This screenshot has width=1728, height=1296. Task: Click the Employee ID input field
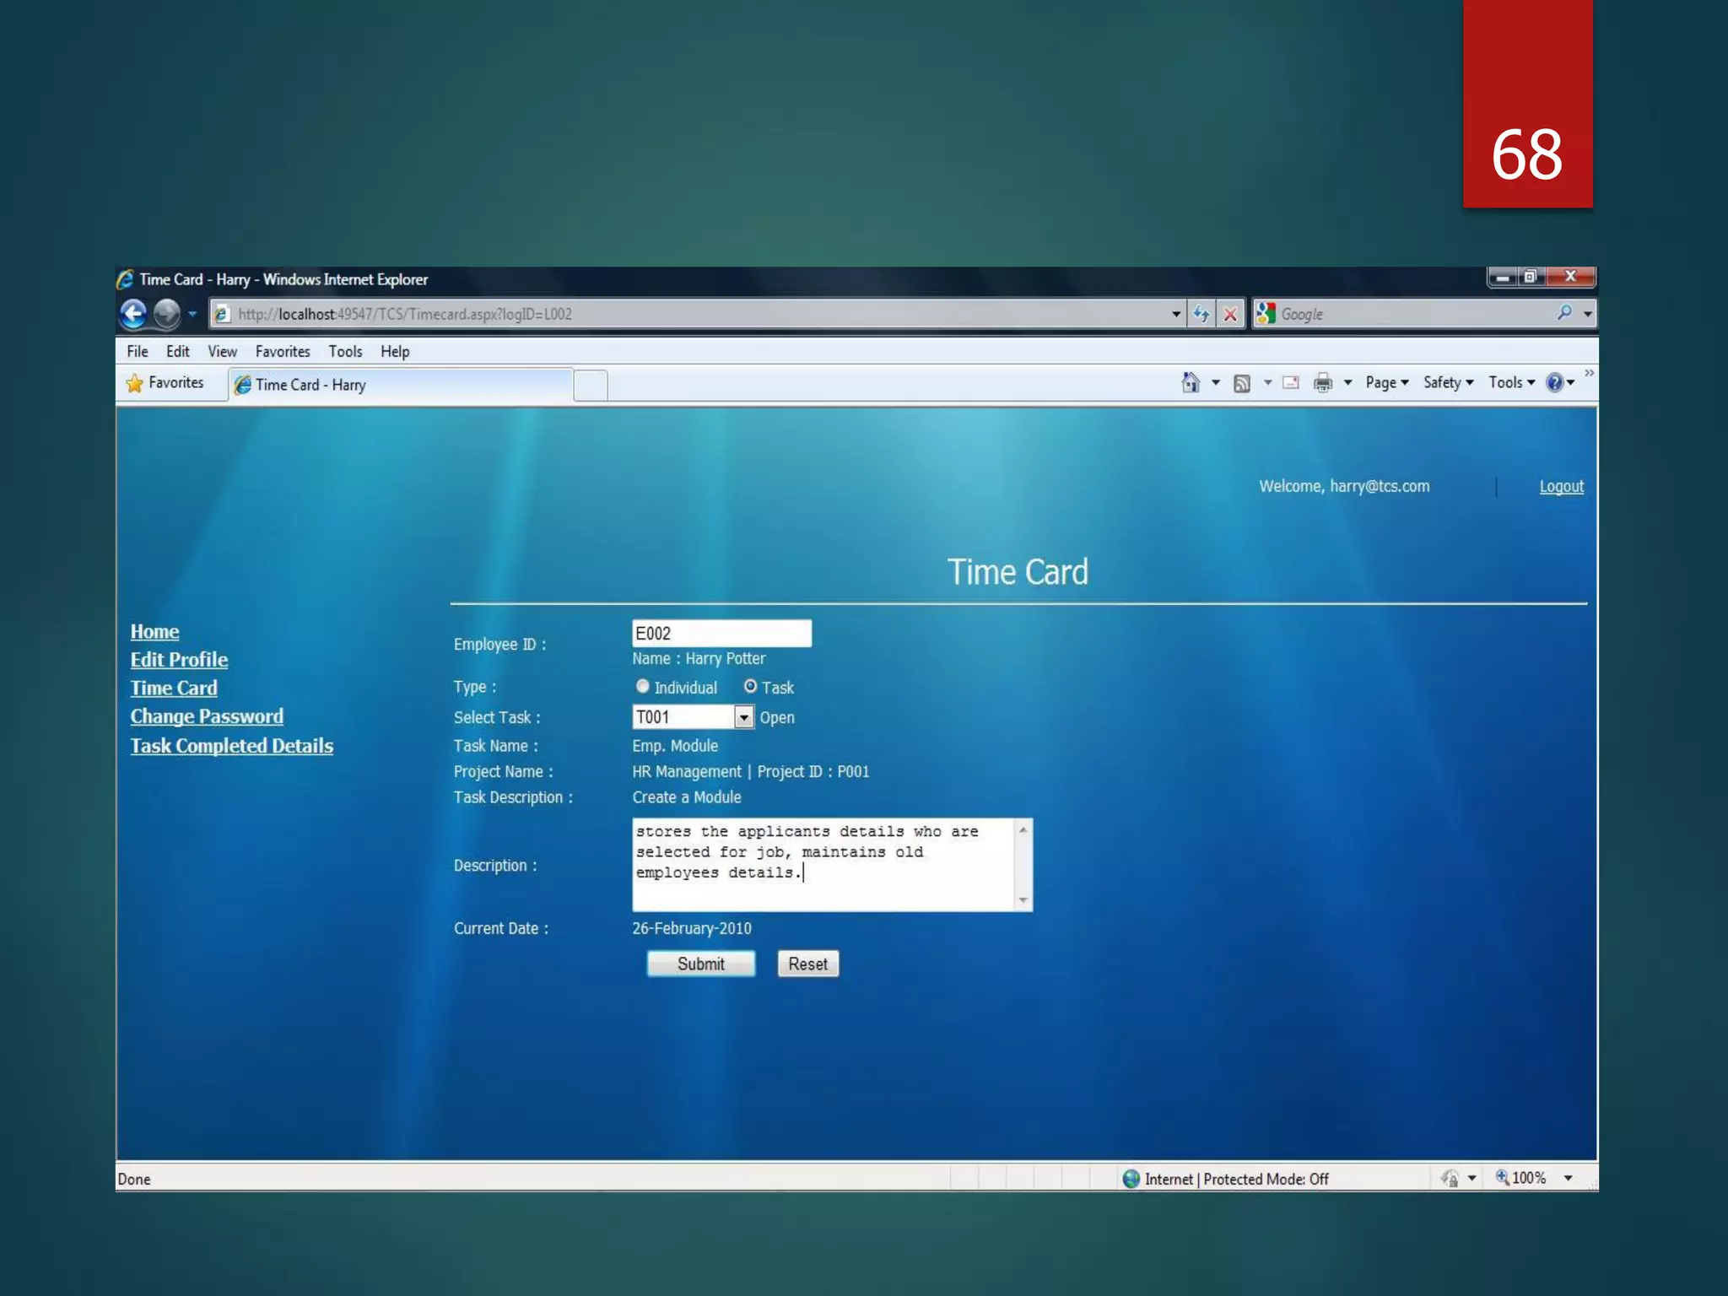coord(721,634)
